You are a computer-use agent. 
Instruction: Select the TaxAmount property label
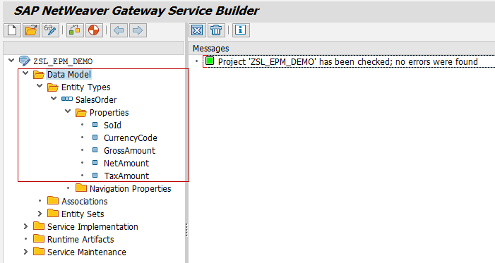coord(126,176)
